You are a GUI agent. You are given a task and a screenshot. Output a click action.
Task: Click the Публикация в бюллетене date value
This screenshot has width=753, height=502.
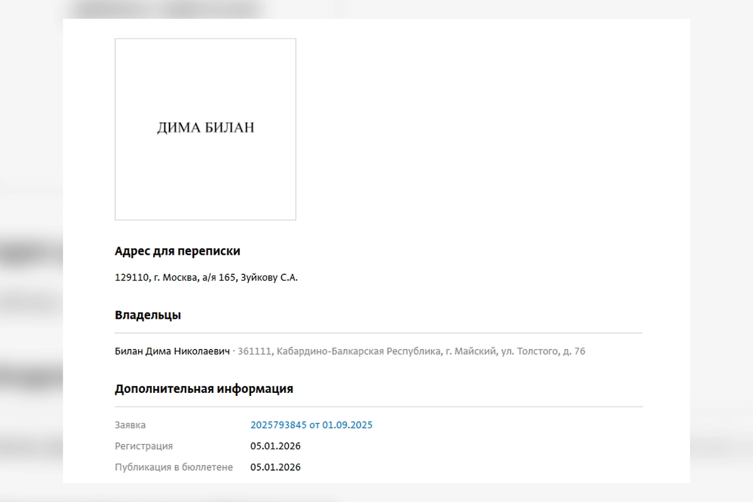[275, 467]
